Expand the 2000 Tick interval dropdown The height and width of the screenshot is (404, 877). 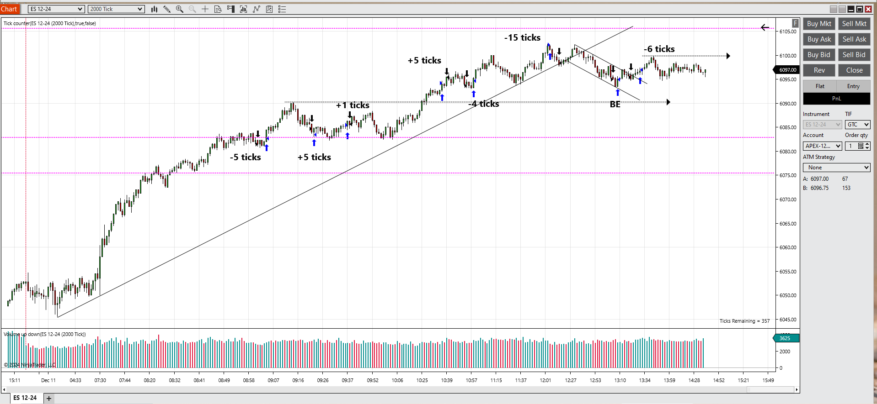117,9
